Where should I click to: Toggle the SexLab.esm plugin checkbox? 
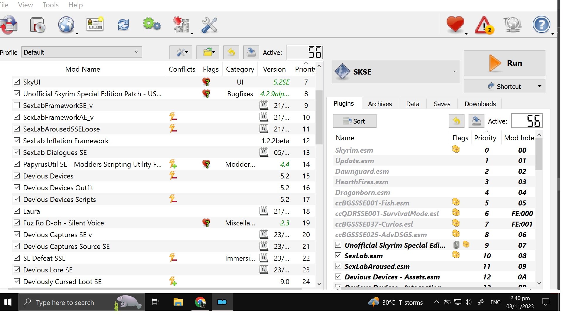(338, 255)
